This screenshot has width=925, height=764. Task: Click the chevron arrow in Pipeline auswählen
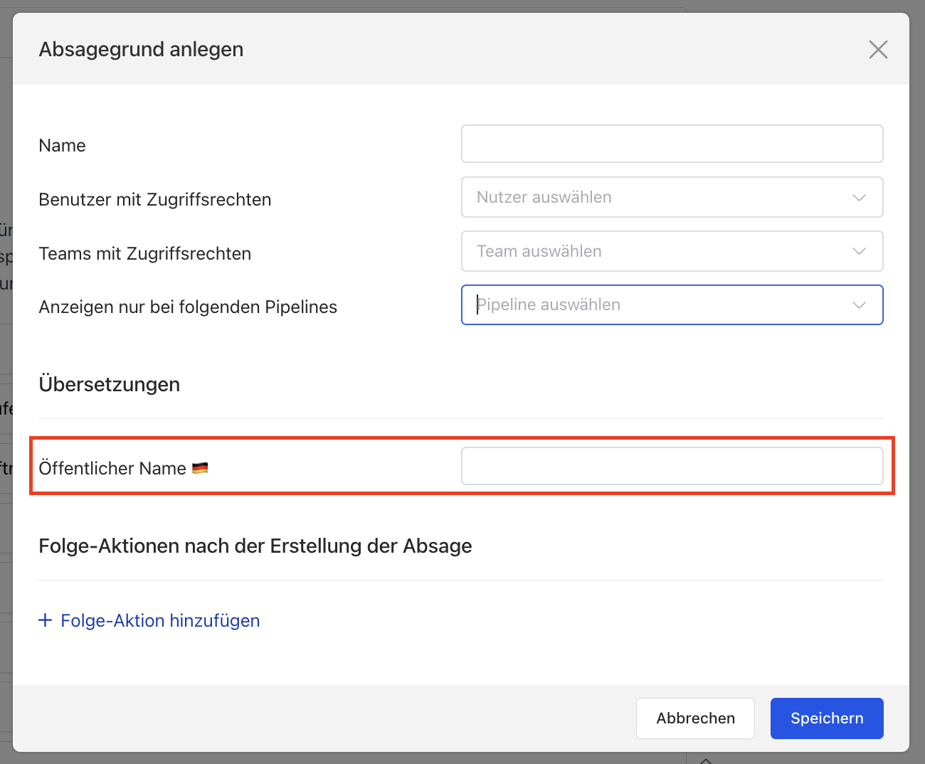click(x=859, y=305)
